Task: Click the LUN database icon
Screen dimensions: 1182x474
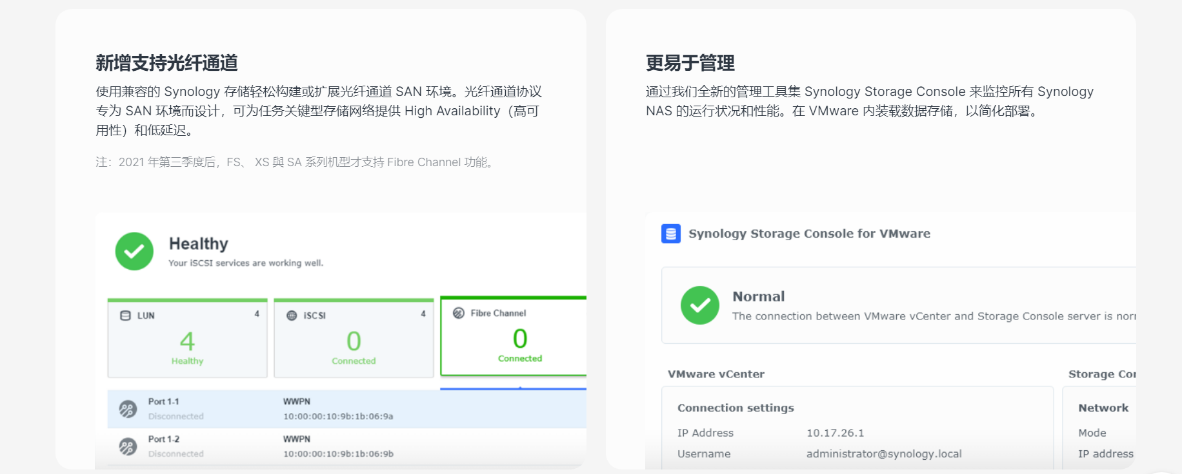Action: [126, 316]
